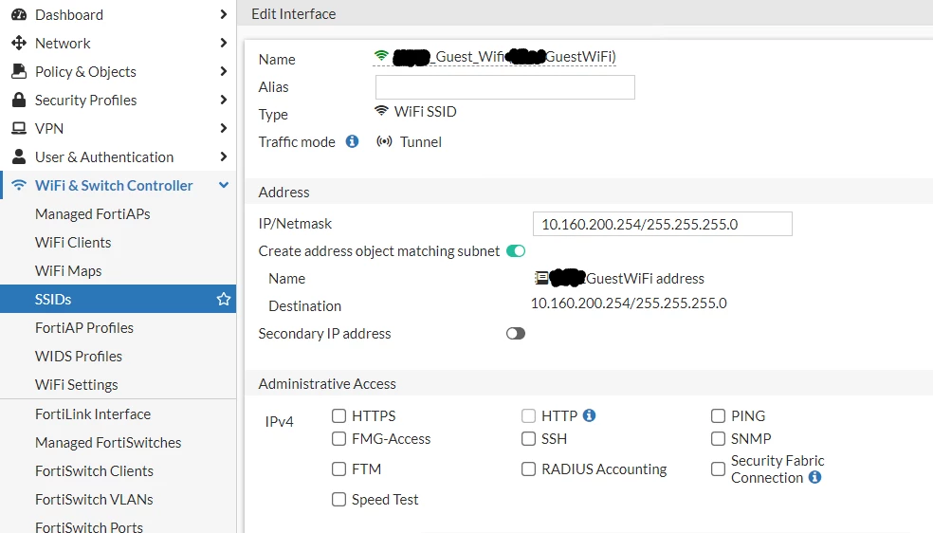Expand the Dashboard menu chevron
Image resolution: width=933 pixels, height=533 pixels.
223,14
